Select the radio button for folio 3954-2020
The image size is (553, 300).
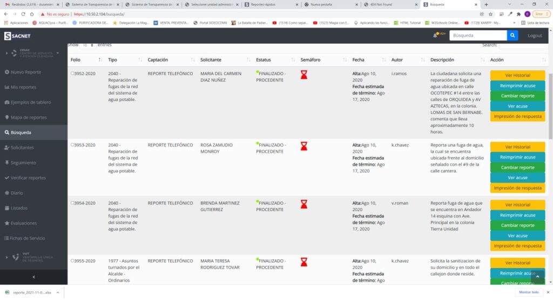coord(72,203)
